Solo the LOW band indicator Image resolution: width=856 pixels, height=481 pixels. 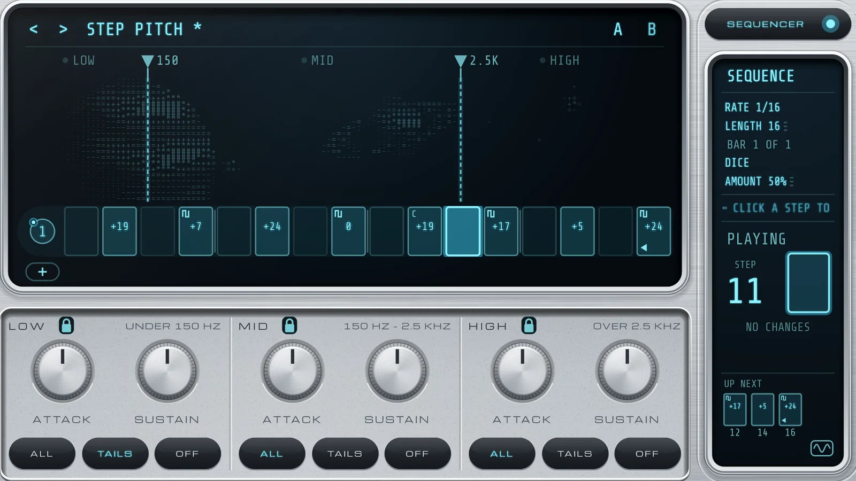65,60
